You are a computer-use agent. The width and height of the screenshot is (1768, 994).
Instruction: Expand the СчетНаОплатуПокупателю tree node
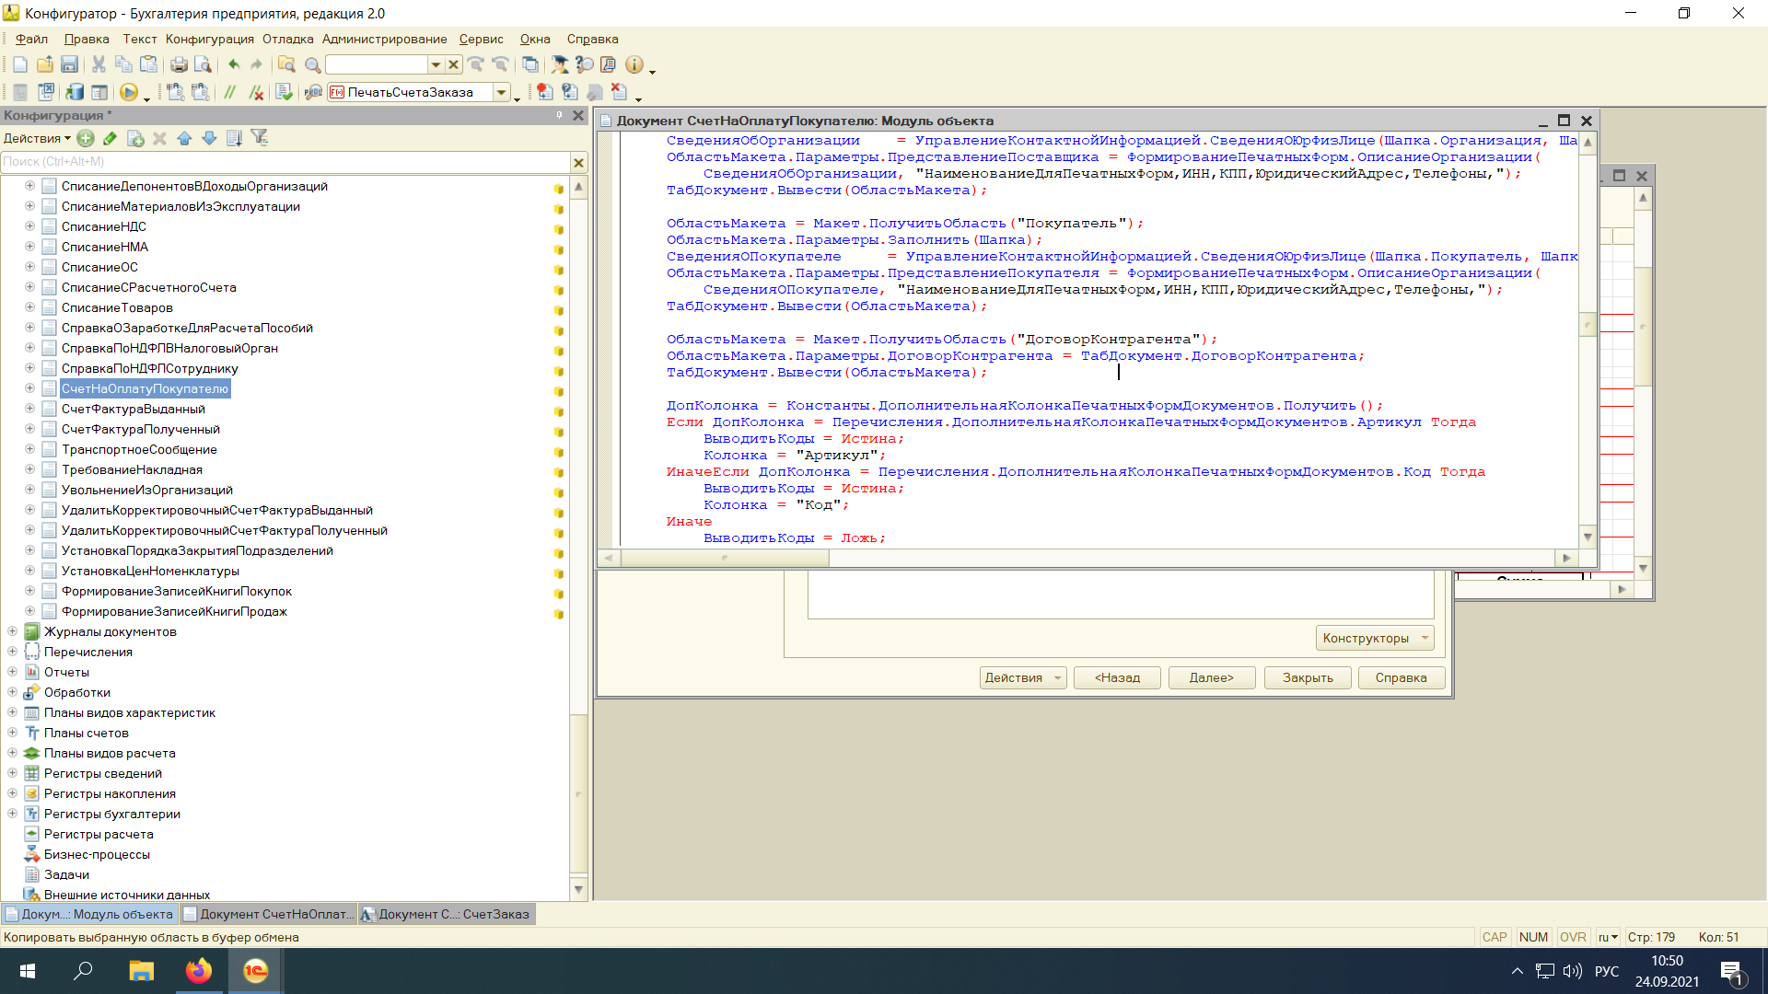[29, 388]
